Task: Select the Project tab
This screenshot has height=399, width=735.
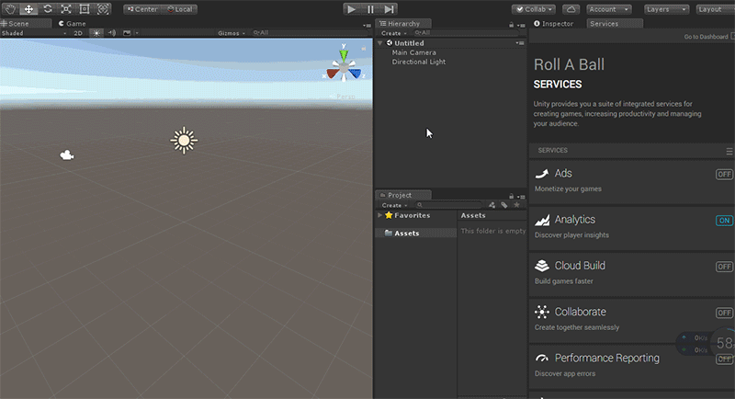Action: (x=403, y=195)
